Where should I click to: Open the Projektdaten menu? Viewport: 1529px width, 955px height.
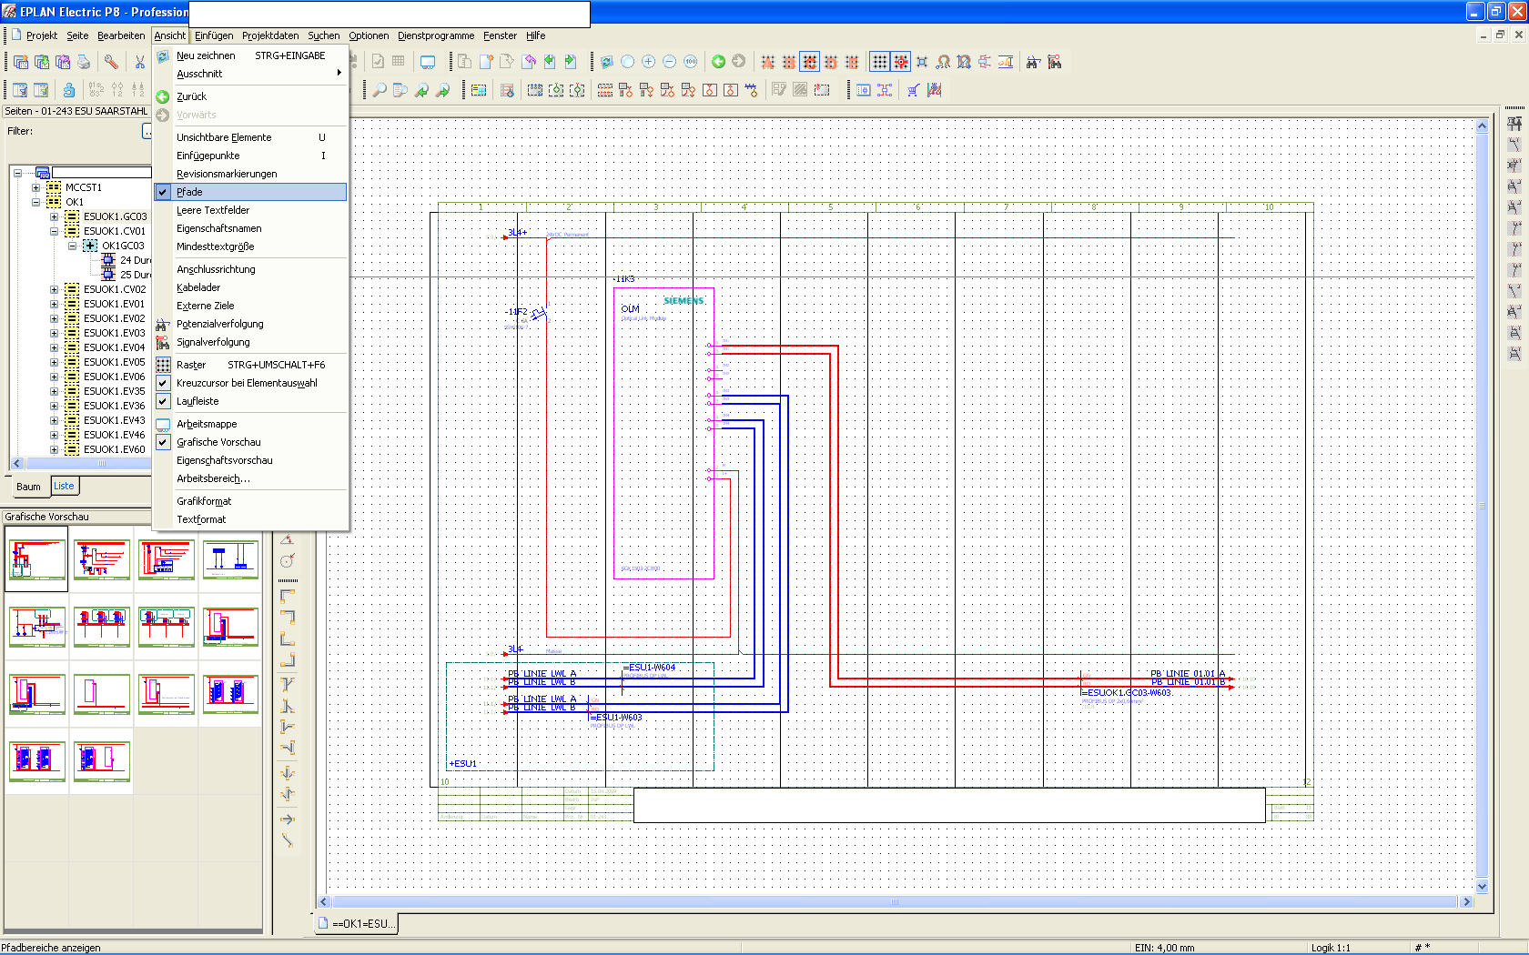point(269,35)
